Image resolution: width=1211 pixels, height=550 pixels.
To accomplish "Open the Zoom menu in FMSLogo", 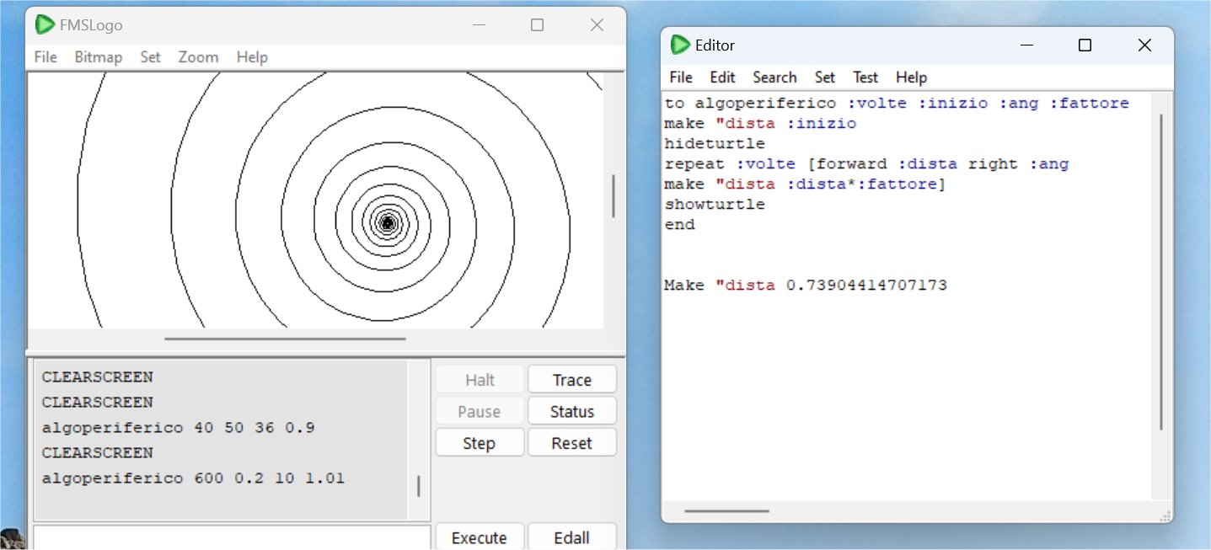I will [198, 57].
